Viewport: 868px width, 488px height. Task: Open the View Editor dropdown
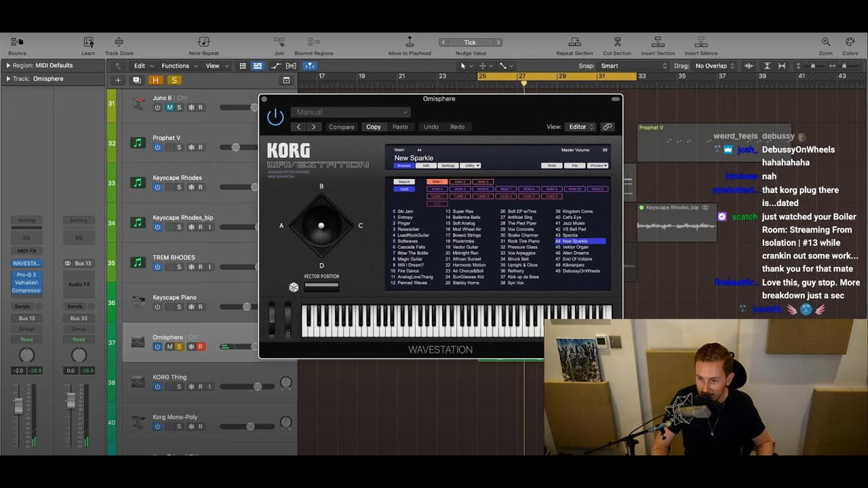[581, 127]
